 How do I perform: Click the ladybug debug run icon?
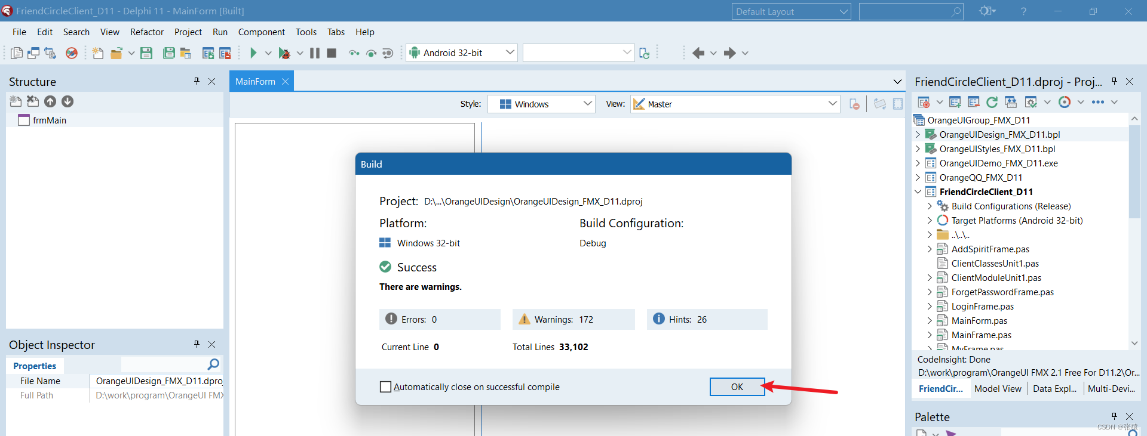(x=284, y=53)
